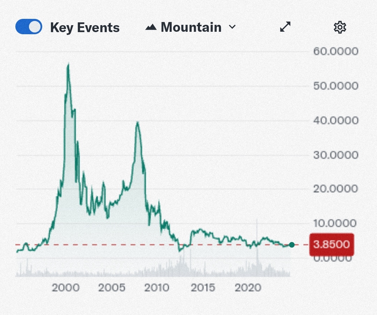Toggle the Key Events switch
This screenshot has height=315, width=377.
tap(29, 27)
